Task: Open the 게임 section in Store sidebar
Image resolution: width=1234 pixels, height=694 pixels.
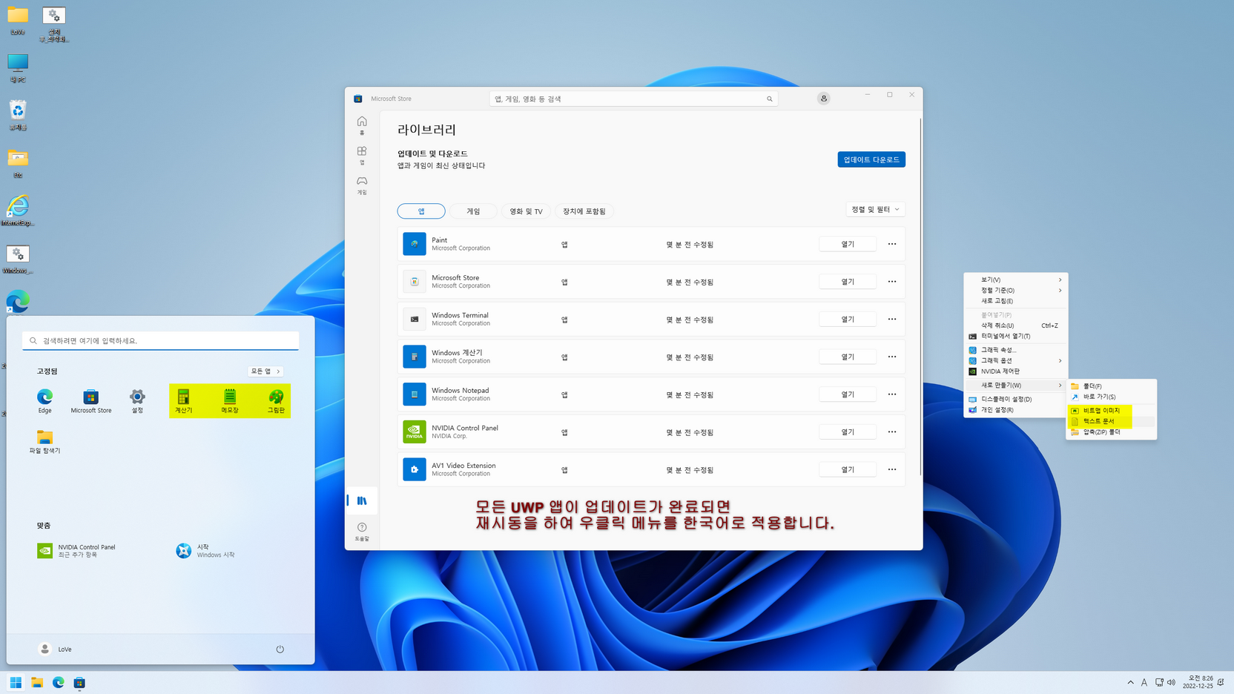Action: 362,185
